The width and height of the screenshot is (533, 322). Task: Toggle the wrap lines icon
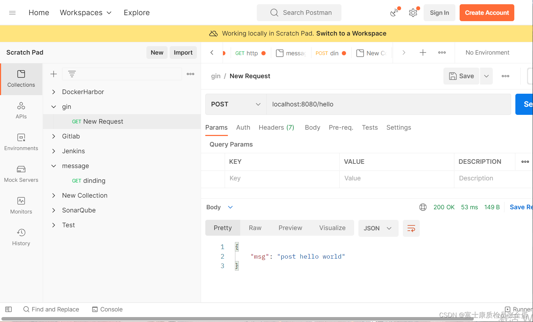click(x=411, y=228)
